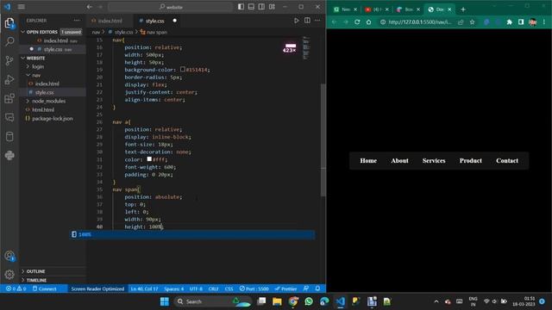
Task: Open Chrome three-dot menu
Action: point(544,22)
